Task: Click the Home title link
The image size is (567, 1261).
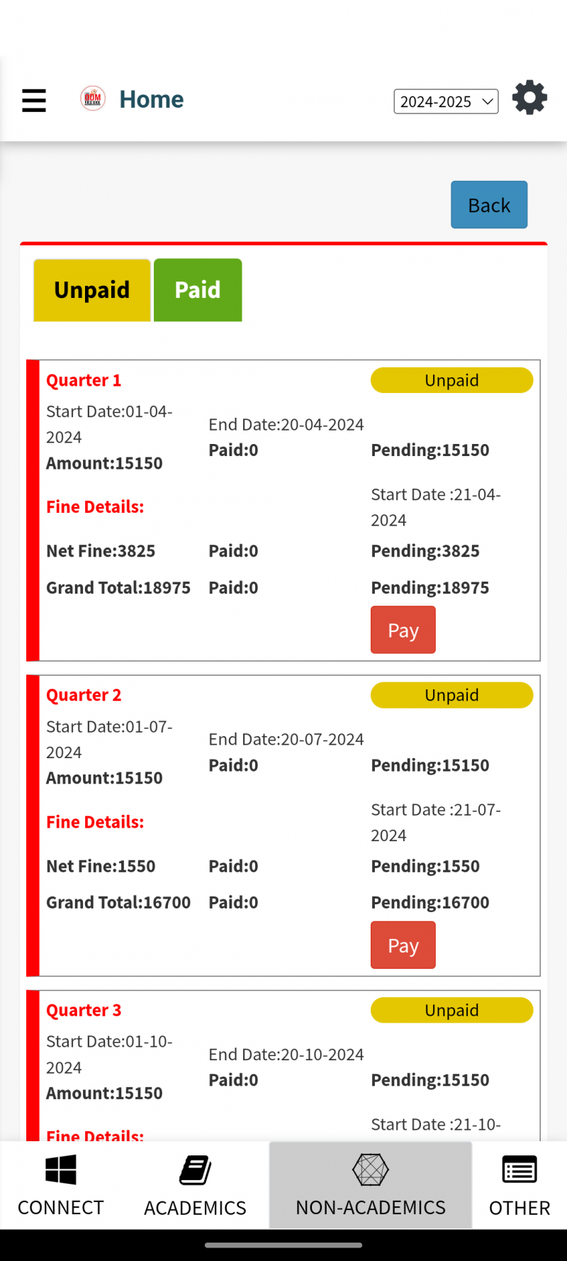Action: point(152,99)
